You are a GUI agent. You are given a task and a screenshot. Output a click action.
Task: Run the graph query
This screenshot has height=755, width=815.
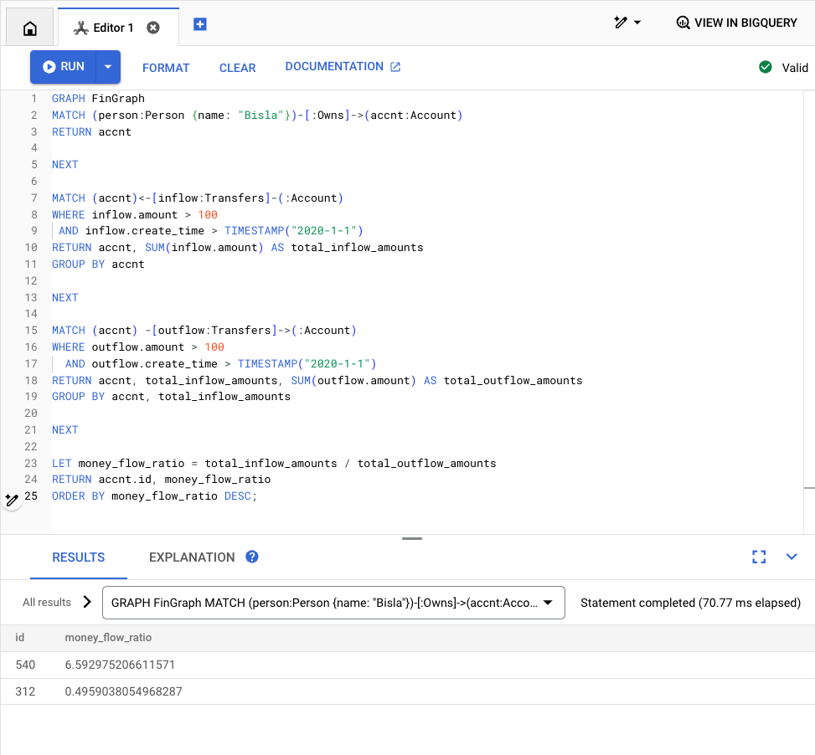point(64,67)
